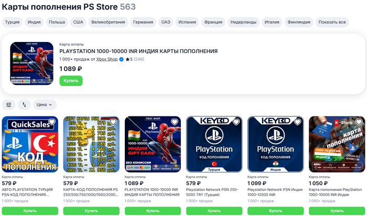Click the sort order arrows icon

[x=24, y=105]
